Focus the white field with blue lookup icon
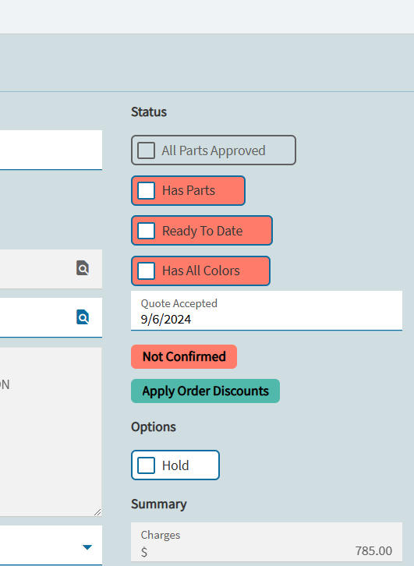The width and height of the screenshot is (414, 566). click(51, 317)
